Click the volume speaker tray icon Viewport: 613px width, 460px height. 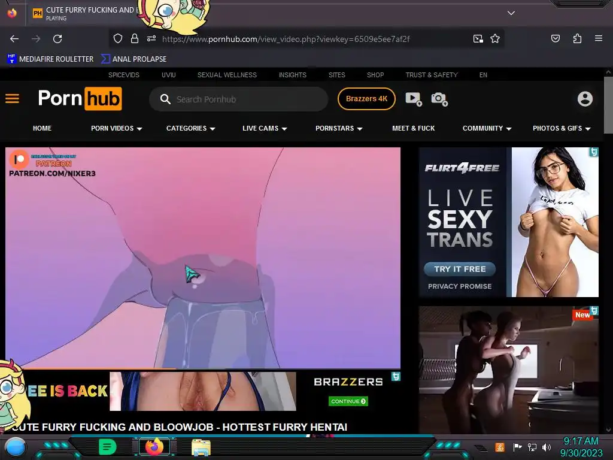click(x=547, y=447)
